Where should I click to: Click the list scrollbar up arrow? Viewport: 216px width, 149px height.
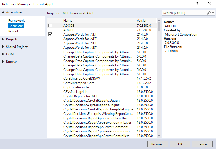159,20
